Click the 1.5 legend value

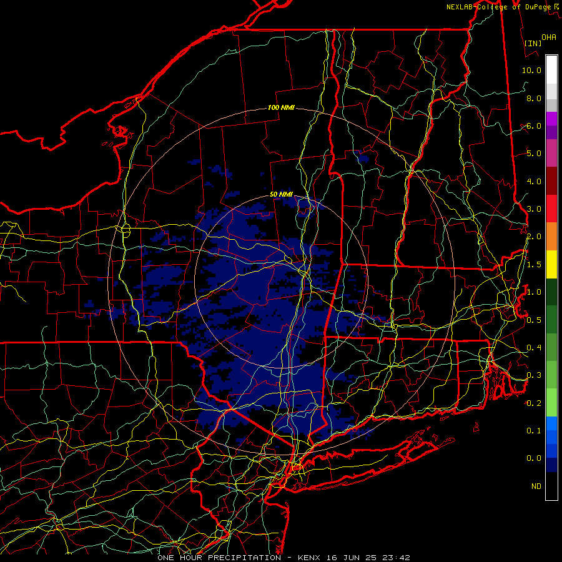pyautogui.click(x=534, y=265)
